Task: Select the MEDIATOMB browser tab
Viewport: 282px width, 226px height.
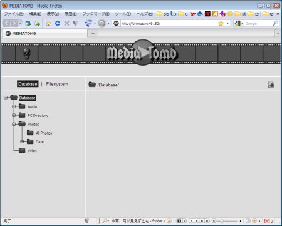Action: coord(45,33)
